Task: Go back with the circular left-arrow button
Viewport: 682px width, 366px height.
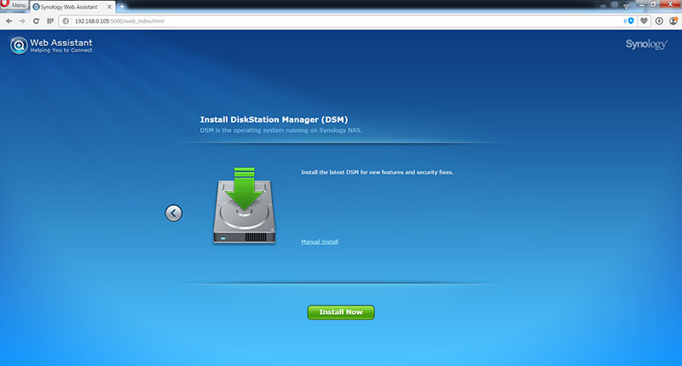Action: coord(174,213)
